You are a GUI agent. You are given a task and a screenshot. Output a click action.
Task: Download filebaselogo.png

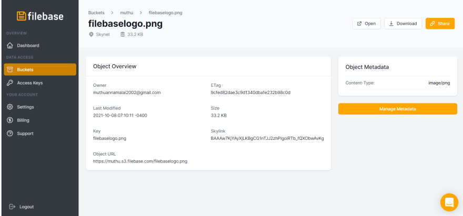403,24
